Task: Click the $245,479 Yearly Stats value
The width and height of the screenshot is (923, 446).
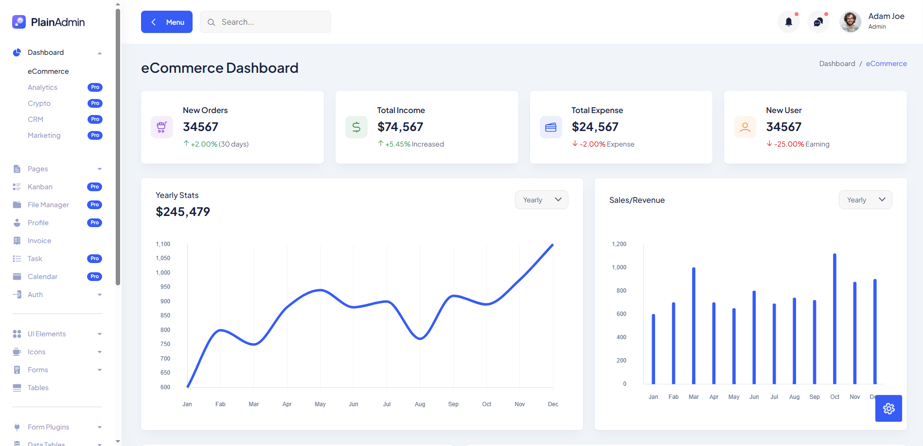Action: tap(183, 212)
